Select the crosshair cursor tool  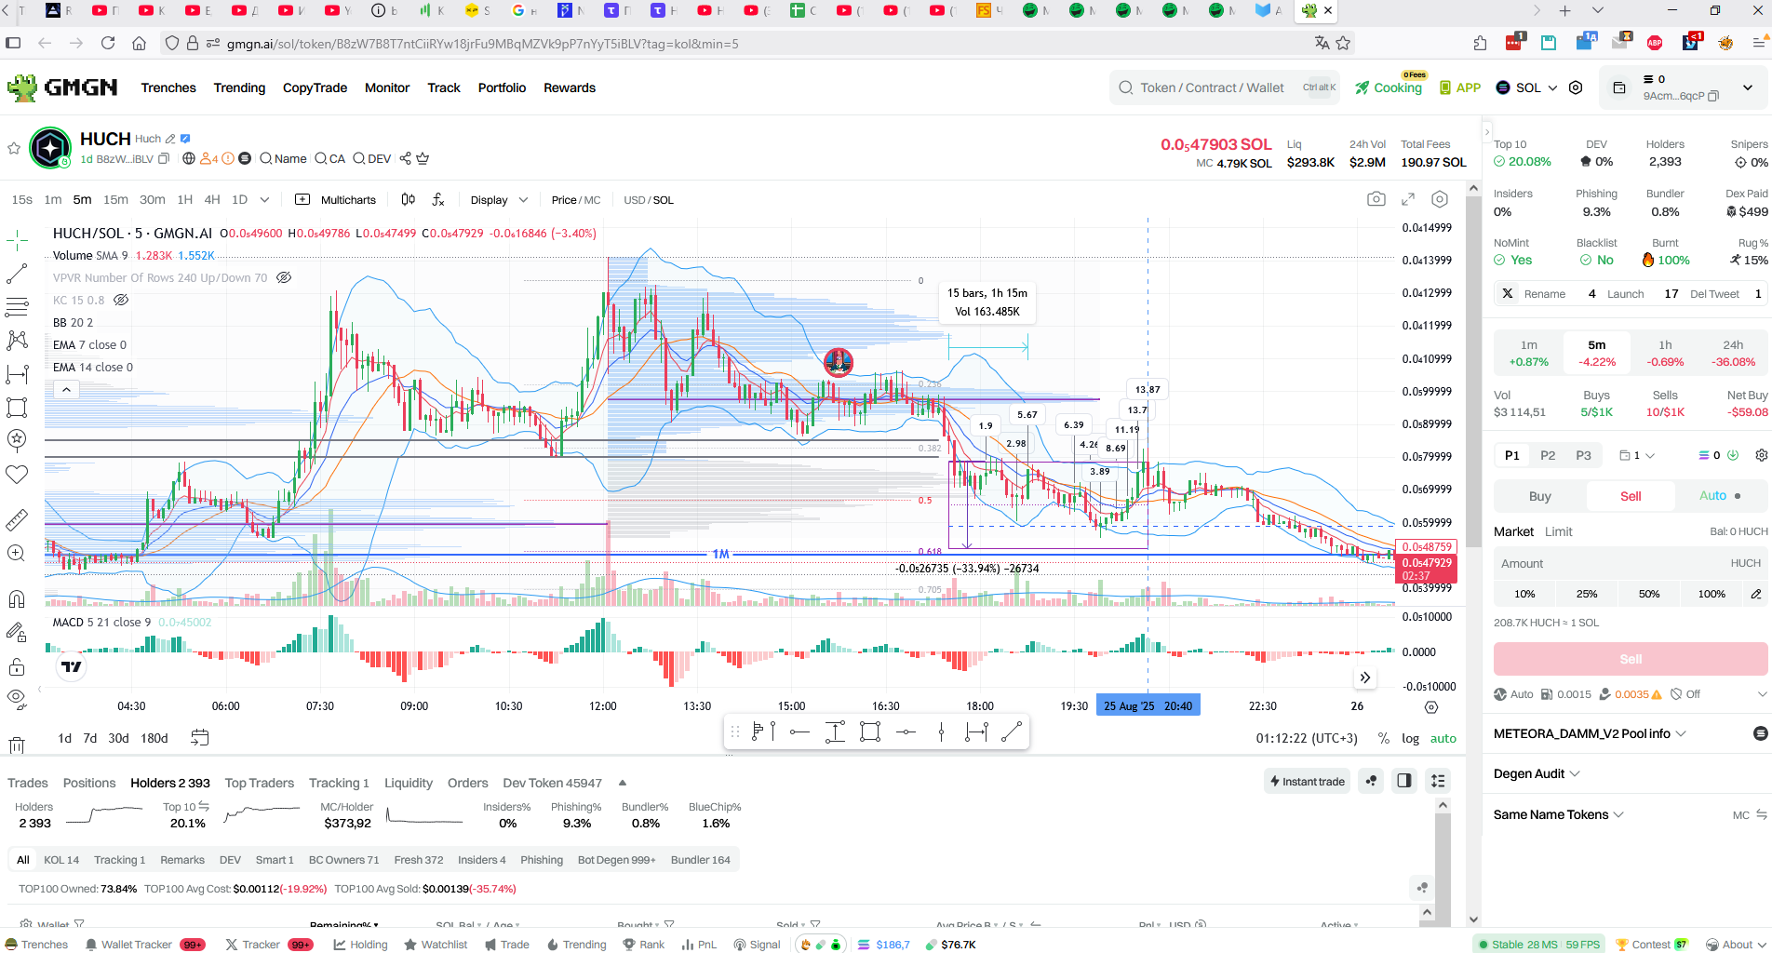(17, 241)
